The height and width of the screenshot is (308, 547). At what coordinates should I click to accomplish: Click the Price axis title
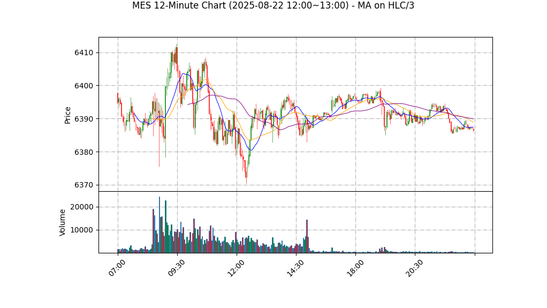click(67, 115)
